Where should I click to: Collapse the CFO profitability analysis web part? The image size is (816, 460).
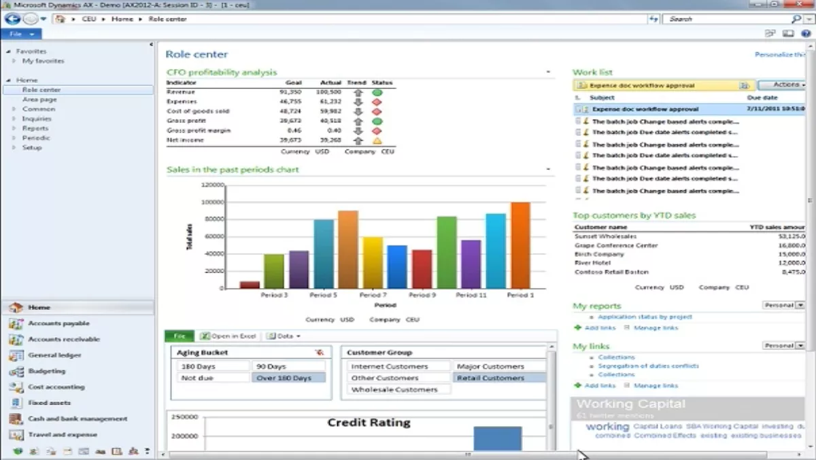point(548,72)
